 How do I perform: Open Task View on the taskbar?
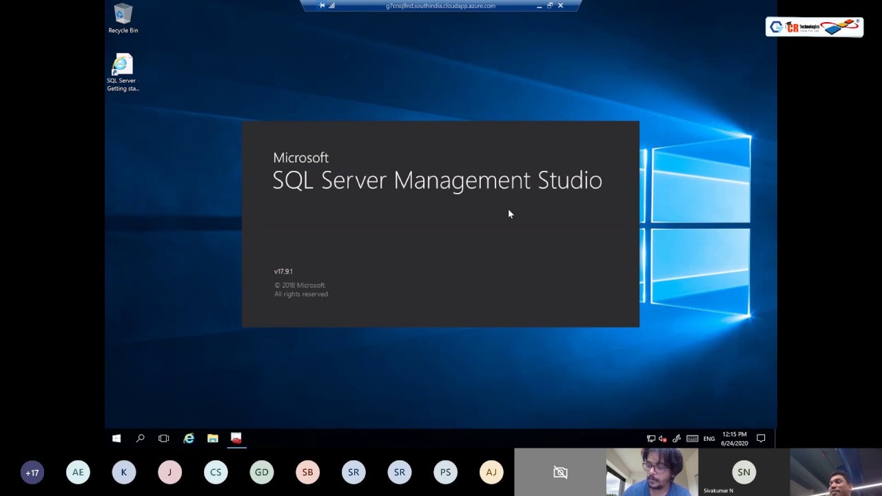point(163,438)
